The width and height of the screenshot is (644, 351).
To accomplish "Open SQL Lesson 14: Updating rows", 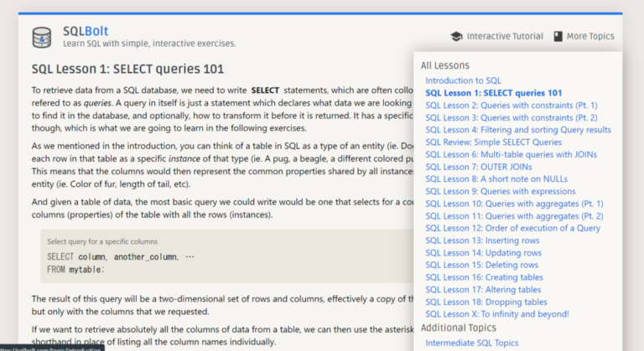I will 483,253.
